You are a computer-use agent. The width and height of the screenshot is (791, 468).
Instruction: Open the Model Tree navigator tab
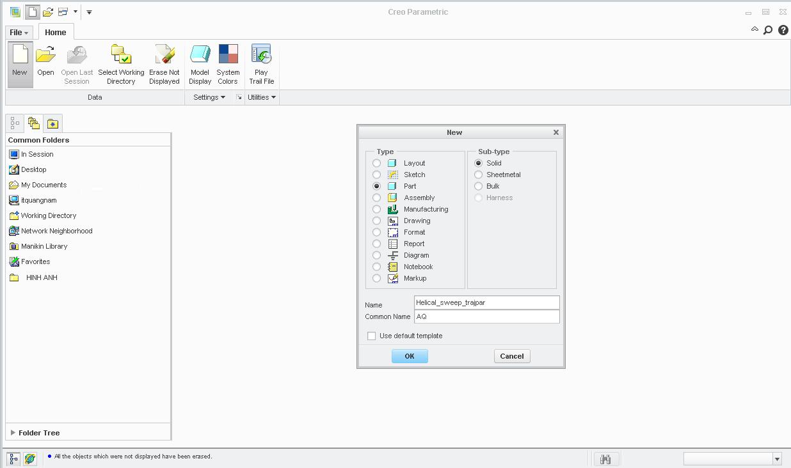(x=15, y=123)
